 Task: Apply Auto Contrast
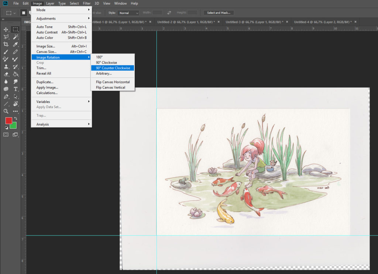pyautogui.click(x=62, y=32)
